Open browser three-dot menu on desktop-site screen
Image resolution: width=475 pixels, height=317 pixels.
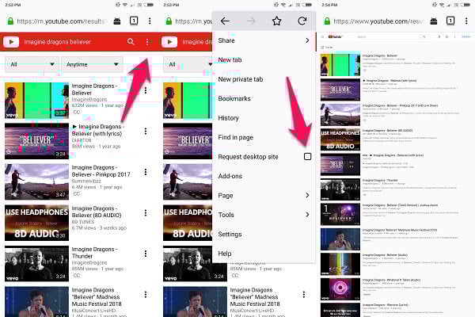click(x=466, y=21)
